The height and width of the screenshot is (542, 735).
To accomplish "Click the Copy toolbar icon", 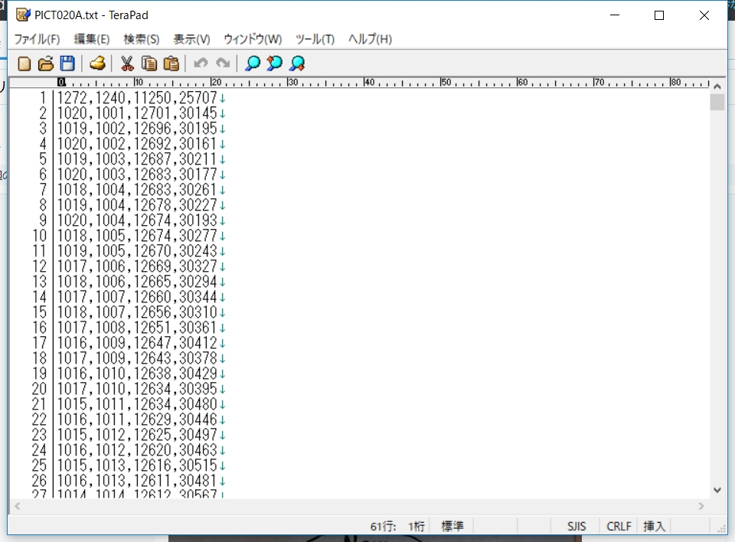I will click(149, 64).
